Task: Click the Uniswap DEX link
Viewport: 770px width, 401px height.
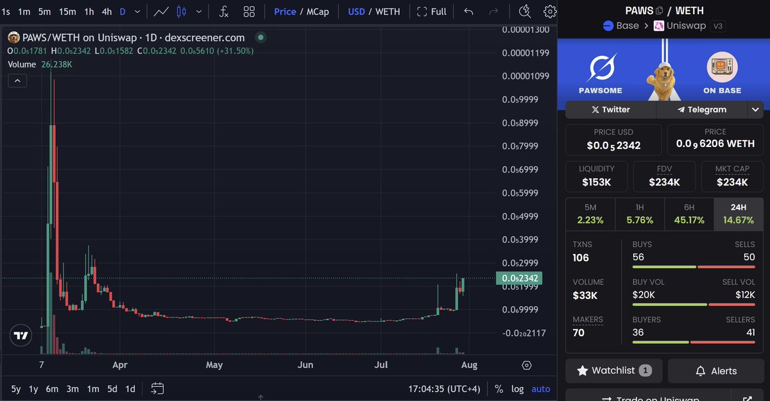Action: click(x=680, y=26)
